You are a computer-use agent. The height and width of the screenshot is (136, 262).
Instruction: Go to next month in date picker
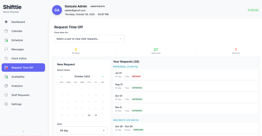click(x=103, y=76)
